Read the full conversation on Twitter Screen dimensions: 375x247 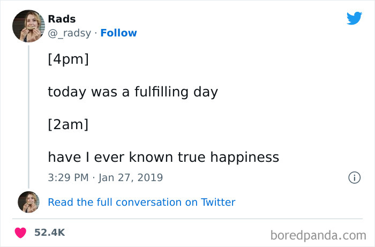[141, 202]
